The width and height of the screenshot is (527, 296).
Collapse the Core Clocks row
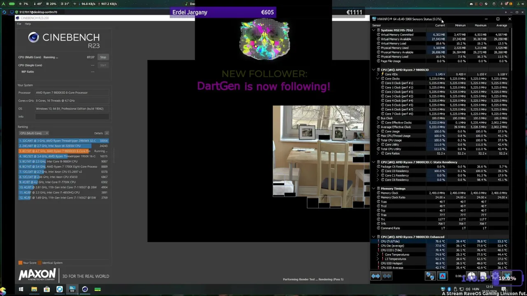378,79
